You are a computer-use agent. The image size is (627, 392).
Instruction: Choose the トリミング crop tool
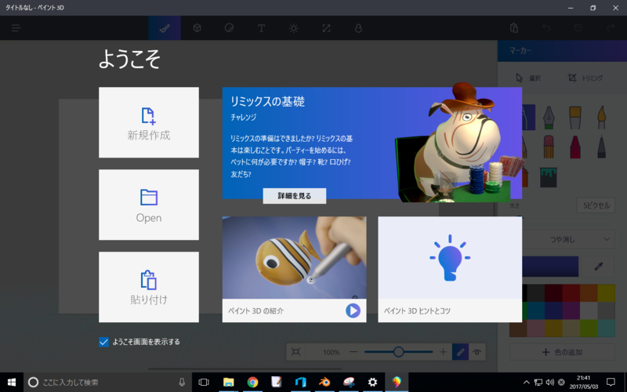click(585, 78)
